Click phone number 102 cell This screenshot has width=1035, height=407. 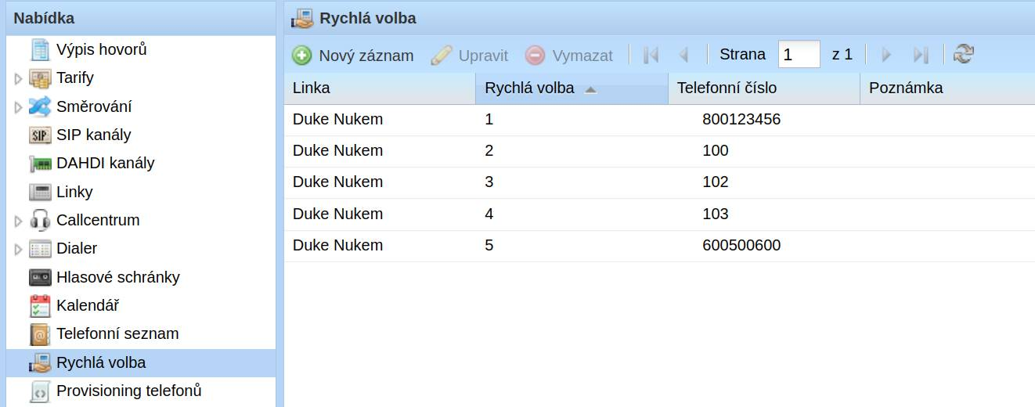click(716, 182)
